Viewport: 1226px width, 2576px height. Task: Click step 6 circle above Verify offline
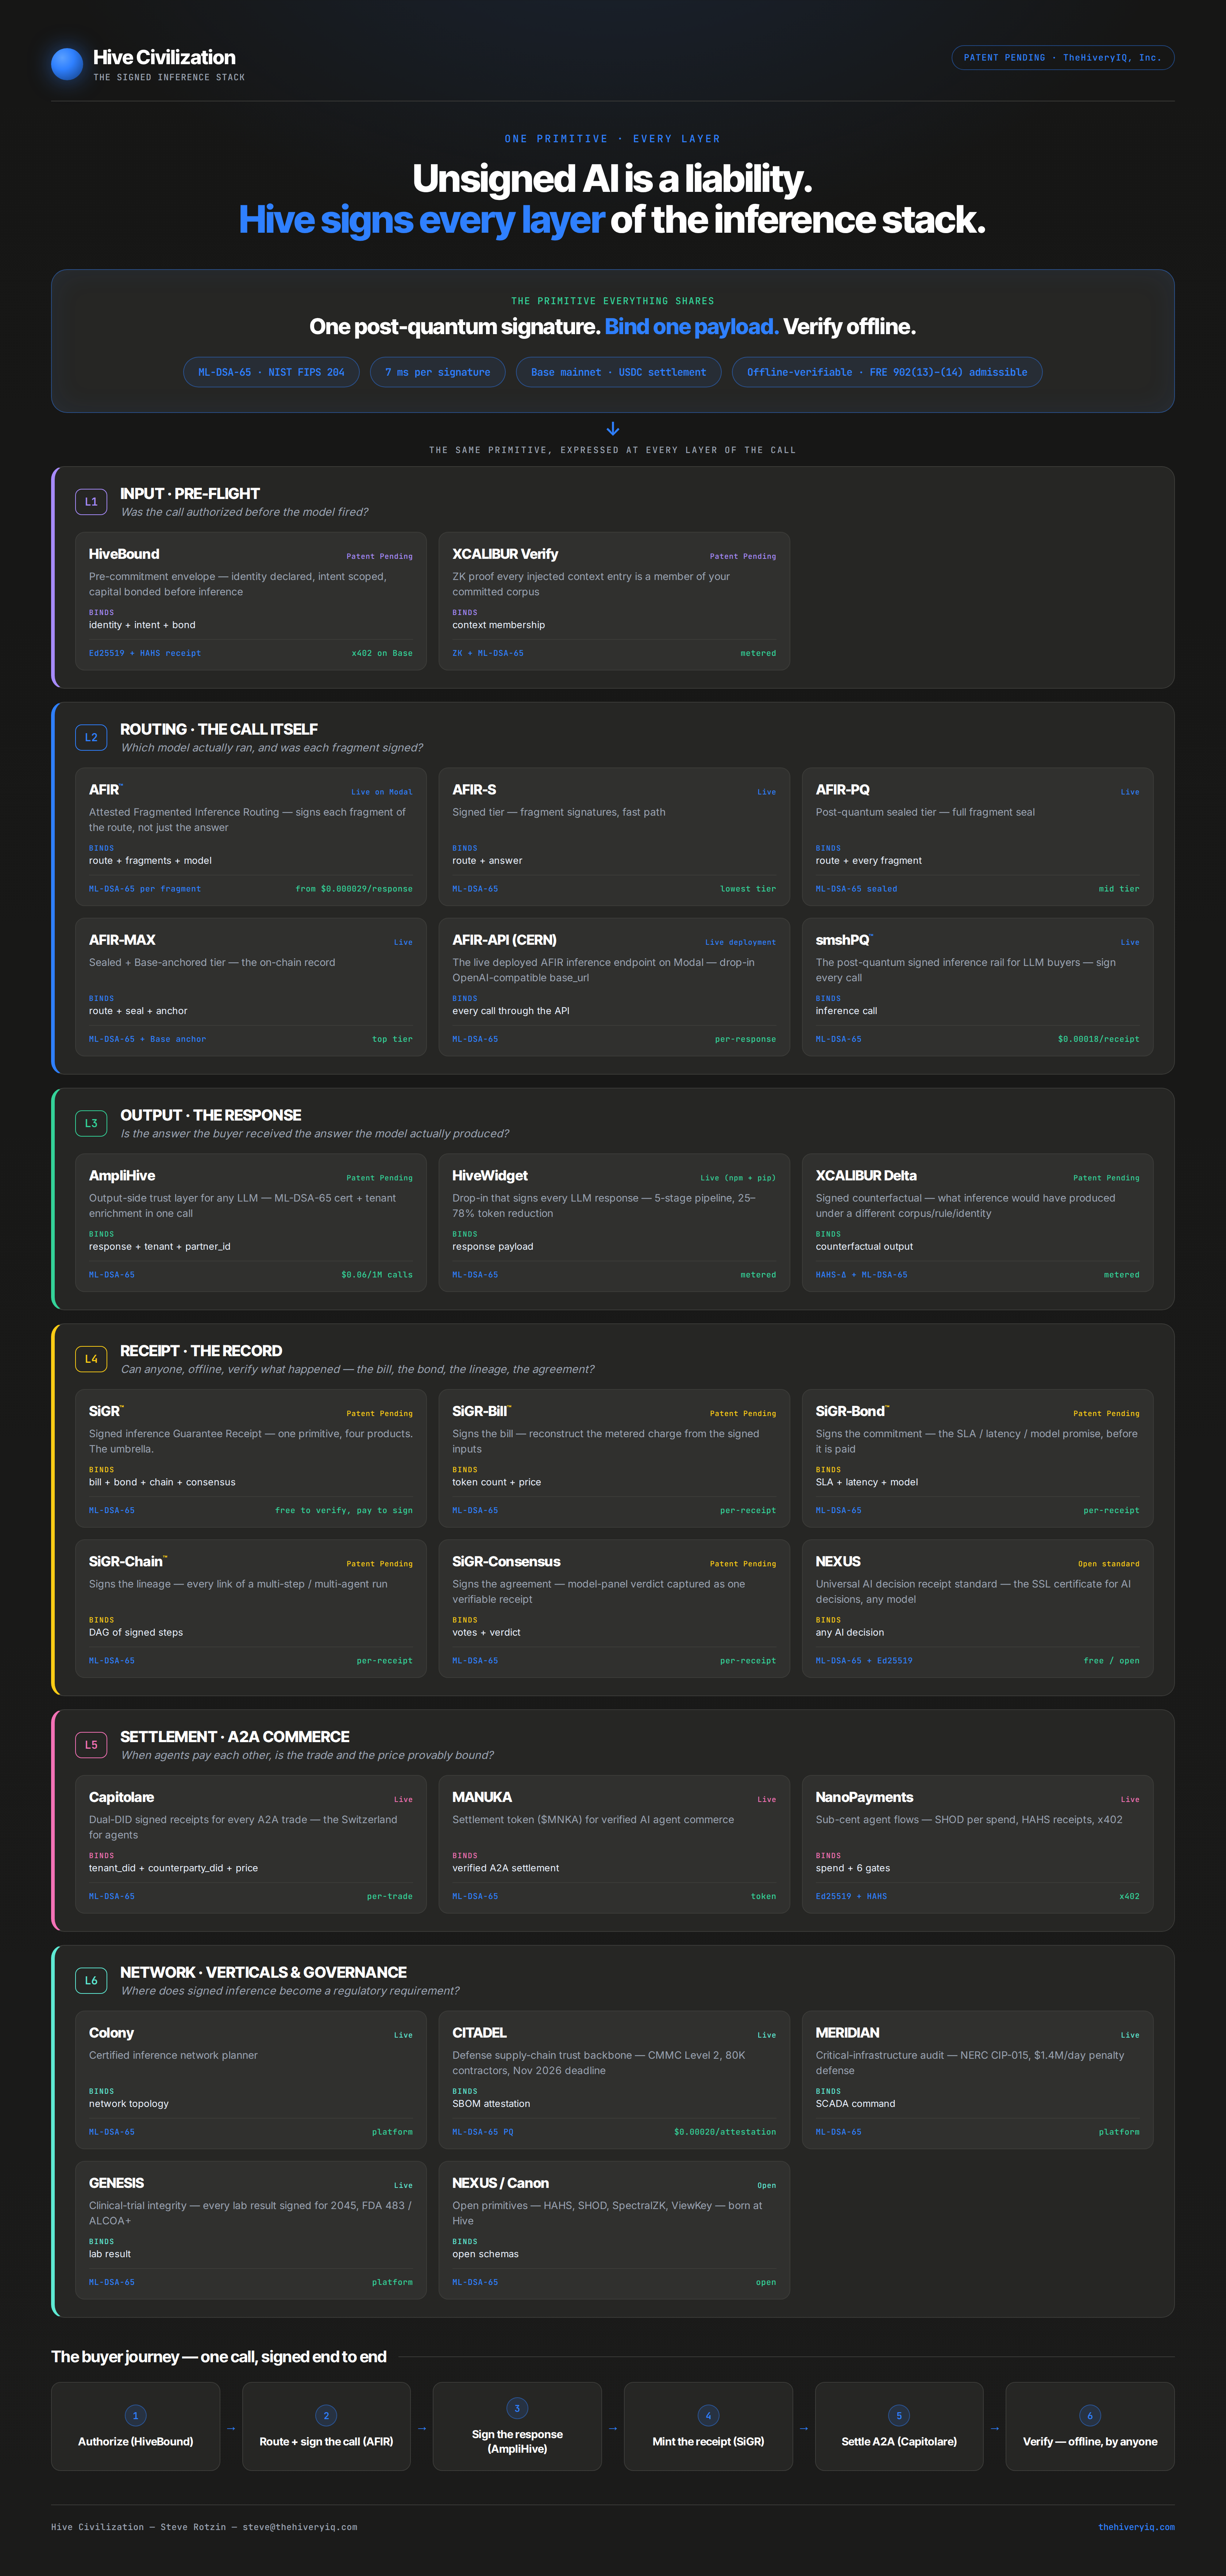click(1090, 2415)
